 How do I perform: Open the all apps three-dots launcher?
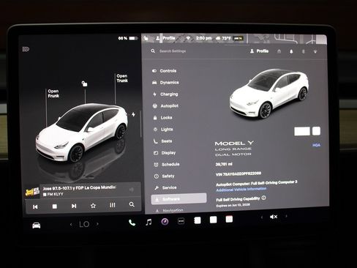(181, 221)
